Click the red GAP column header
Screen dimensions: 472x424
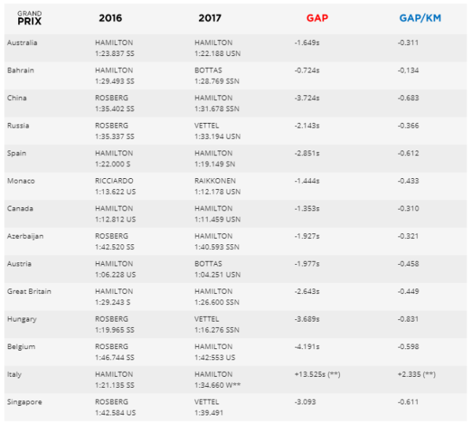click(x=316, y=18)
